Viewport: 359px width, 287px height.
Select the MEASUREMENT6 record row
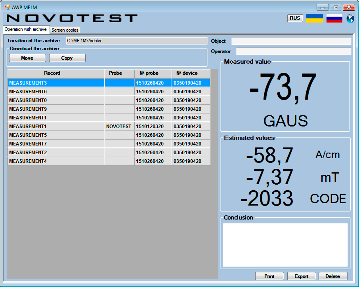[x=55, y=92]
